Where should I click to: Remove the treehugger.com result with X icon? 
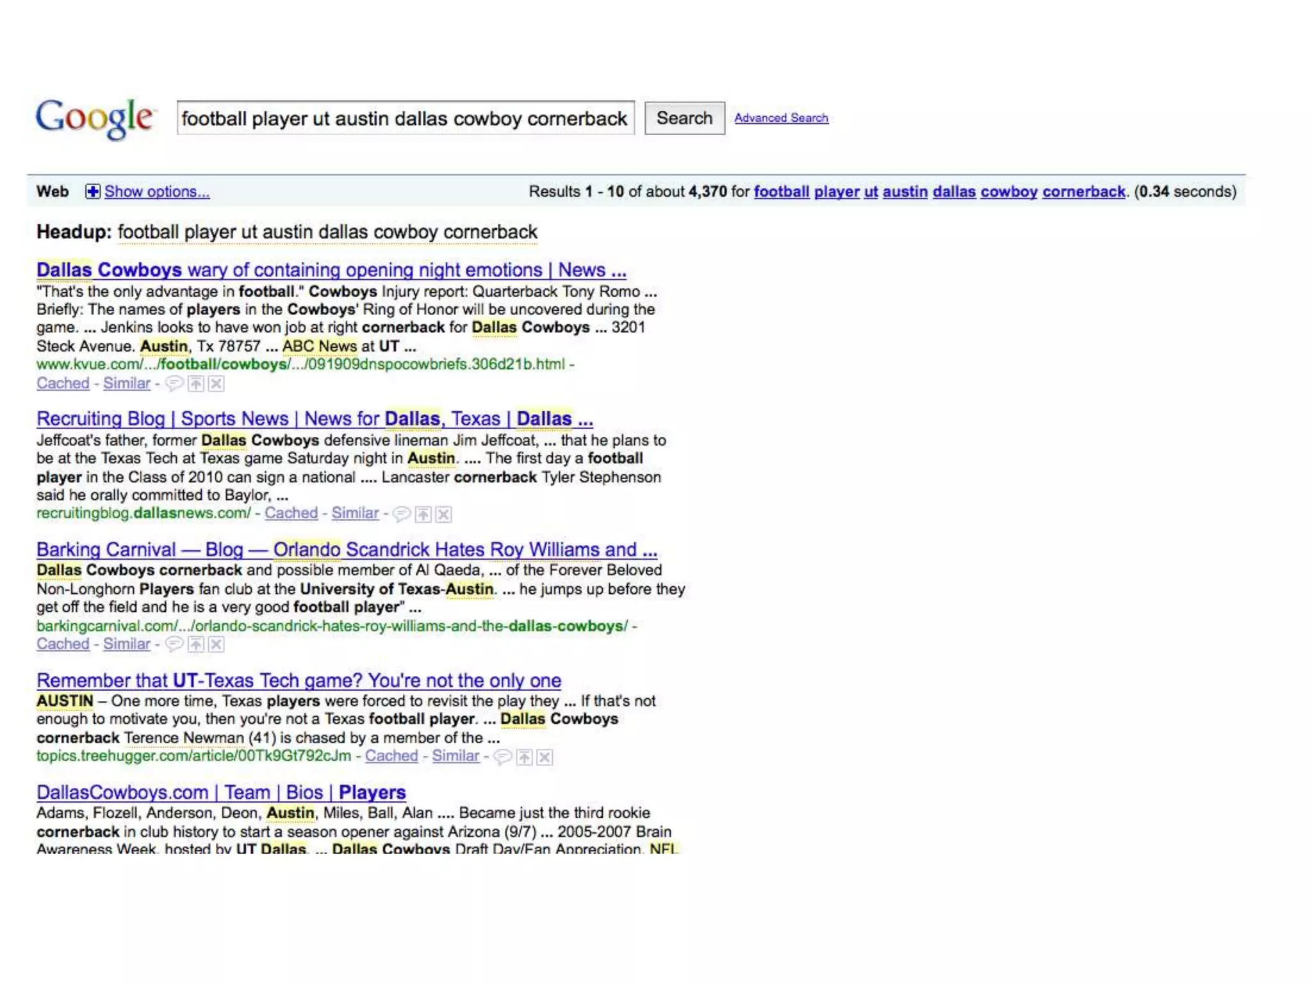(x=545, y=757)
